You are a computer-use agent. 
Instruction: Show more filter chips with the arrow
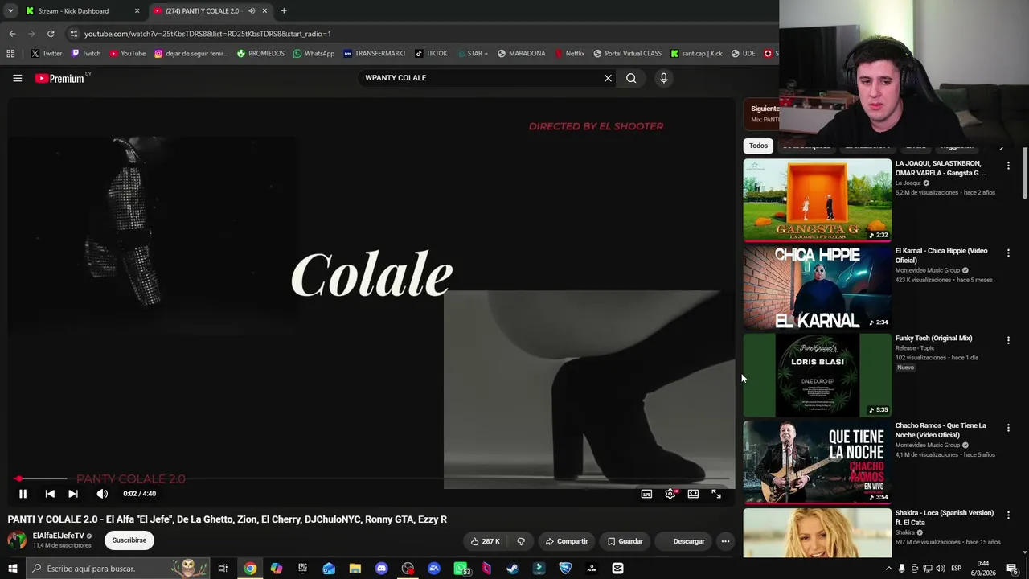(1001, 146)
